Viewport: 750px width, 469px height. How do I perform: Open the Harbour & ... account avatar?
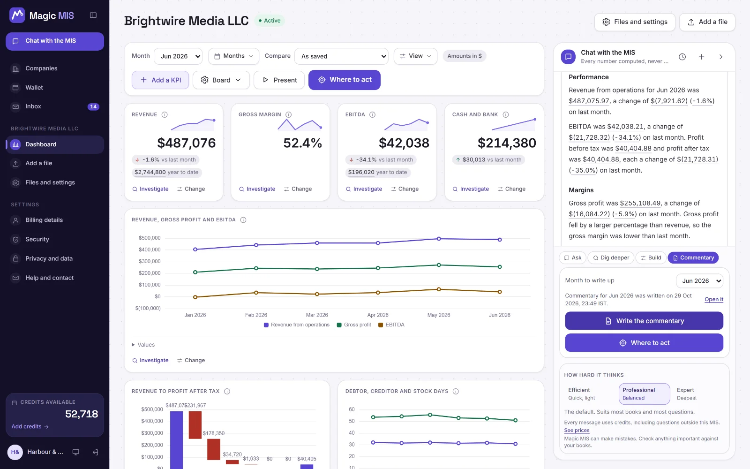point(15,452)
